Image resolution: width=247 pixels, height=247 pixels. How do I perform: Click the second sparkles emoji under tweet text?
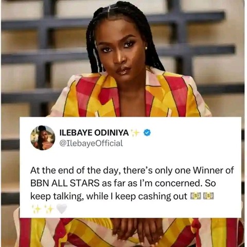pos(49,209)
